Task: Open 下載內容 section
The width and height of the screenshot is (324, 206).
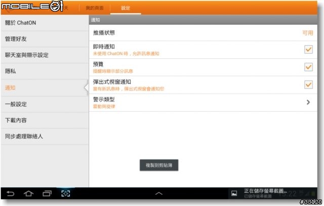Action: pos(45,120)
